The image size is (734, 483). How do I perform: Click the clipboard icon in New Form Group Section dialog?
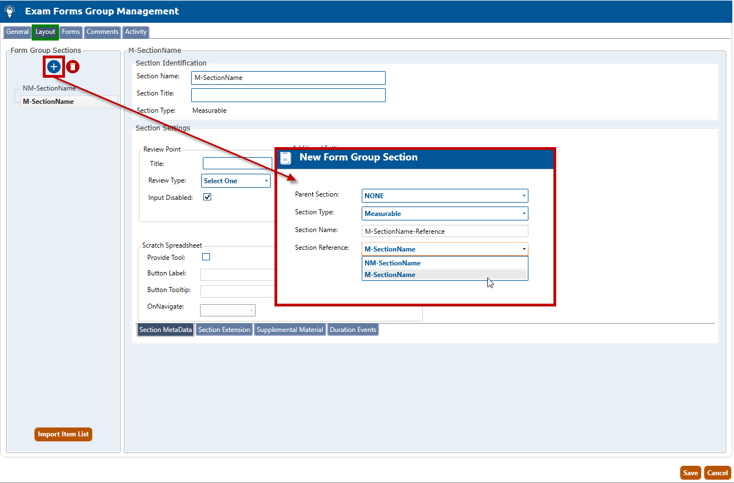[286, 158]
